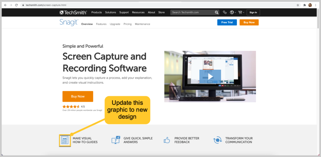
Task: Open the Support menu
Action: coord(124,12)
